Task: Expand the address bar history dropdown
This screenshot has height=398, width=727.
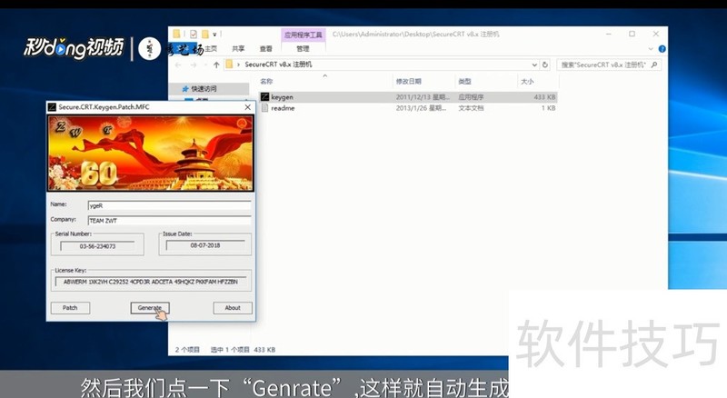Action: pos(534,65)
